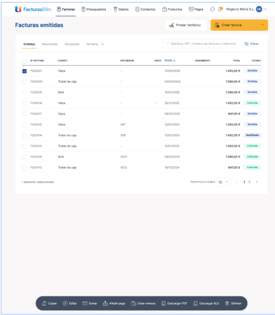Tick the checkbox for invoice F202418
This screenshot has height=315, width=275.
pos(24,103)
